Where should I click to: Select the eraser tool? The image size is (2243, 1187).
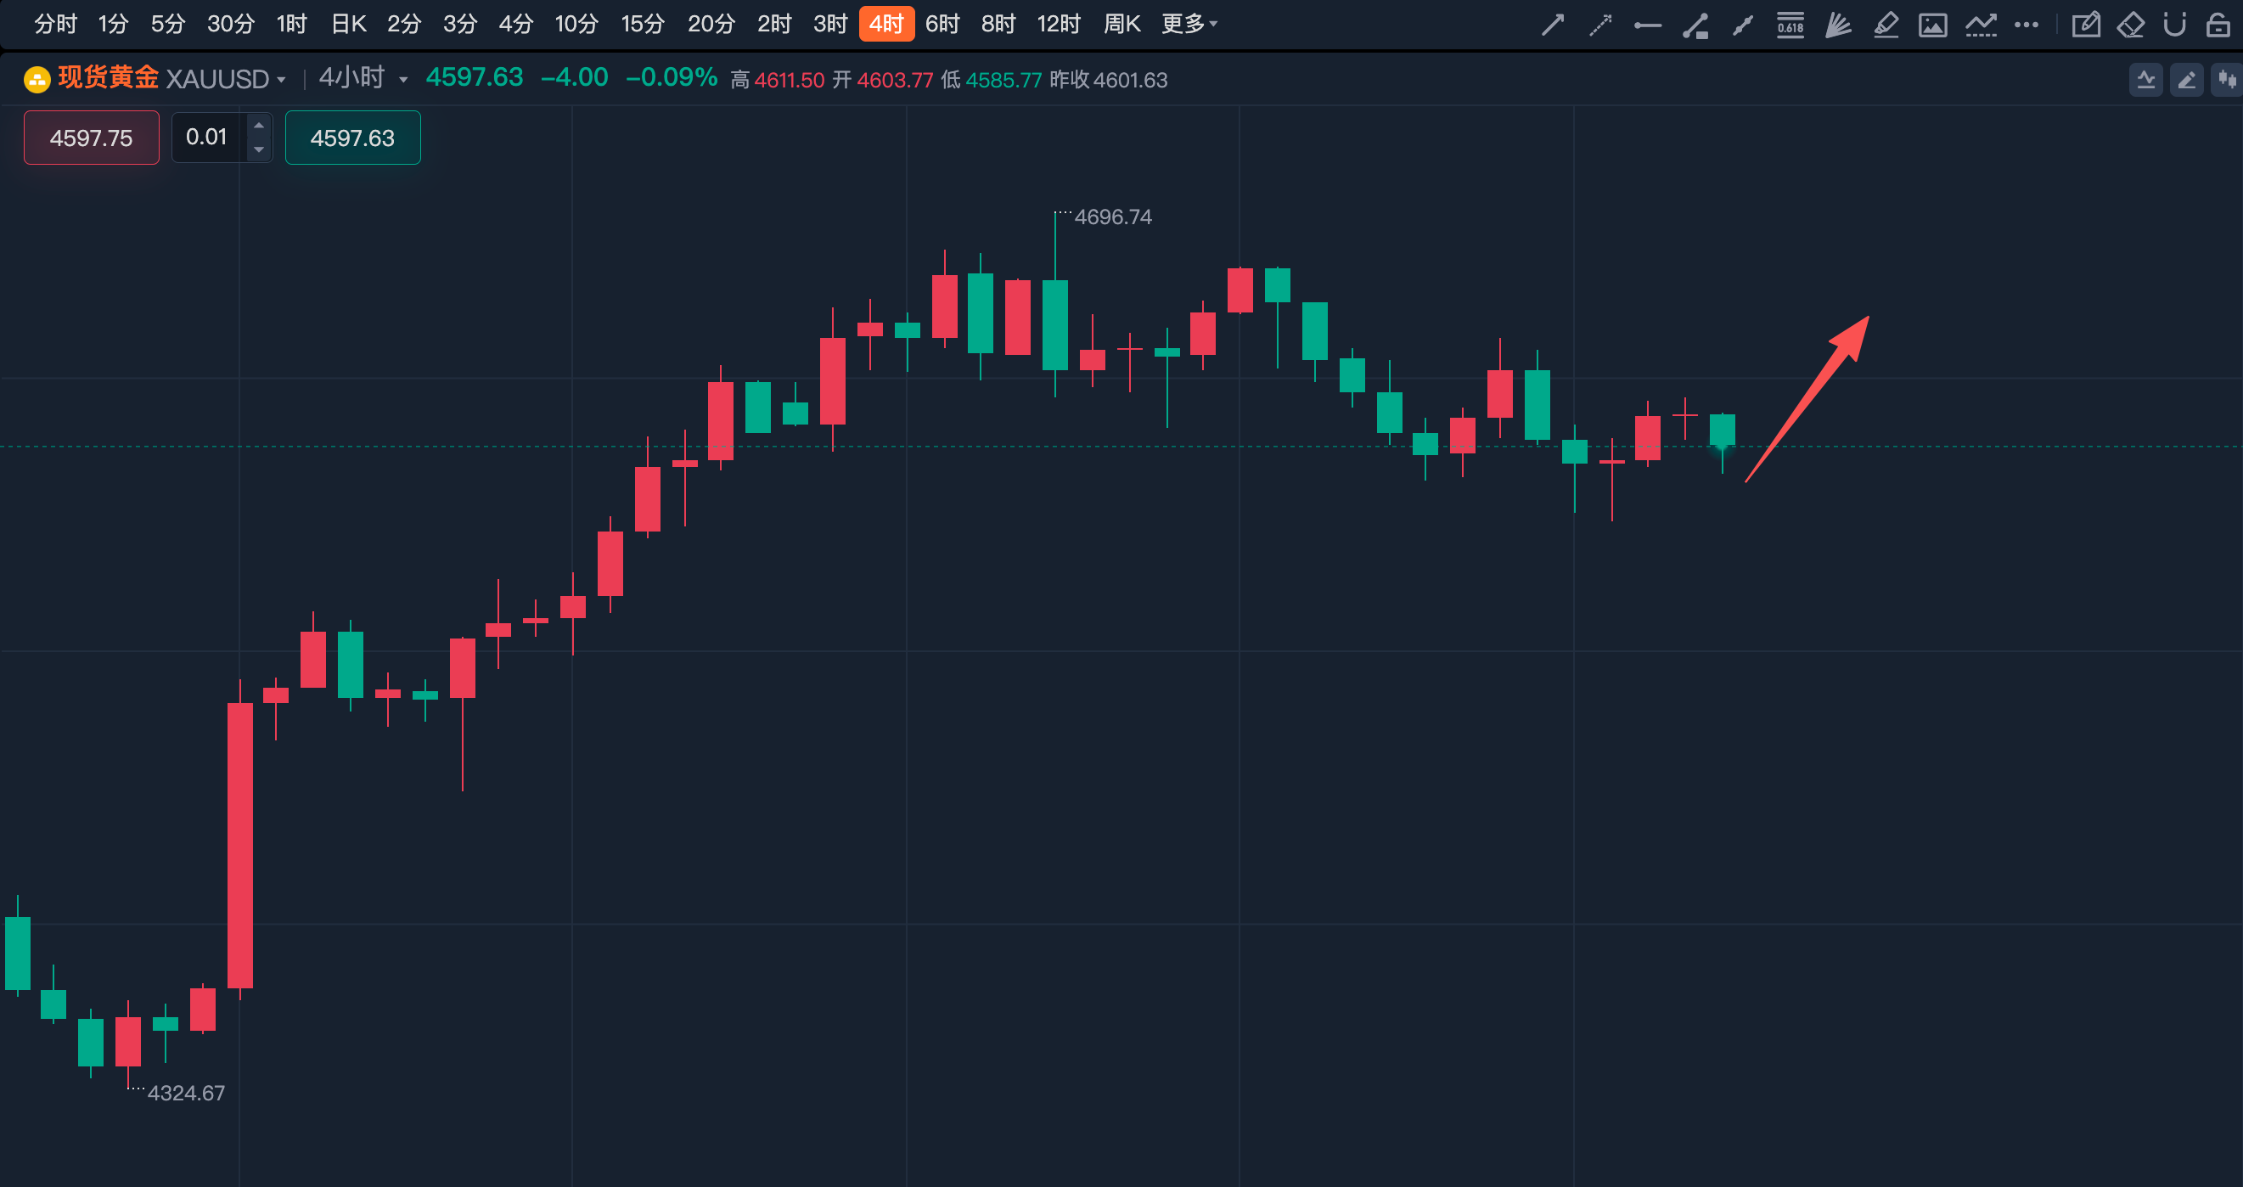click(2131, 25)
